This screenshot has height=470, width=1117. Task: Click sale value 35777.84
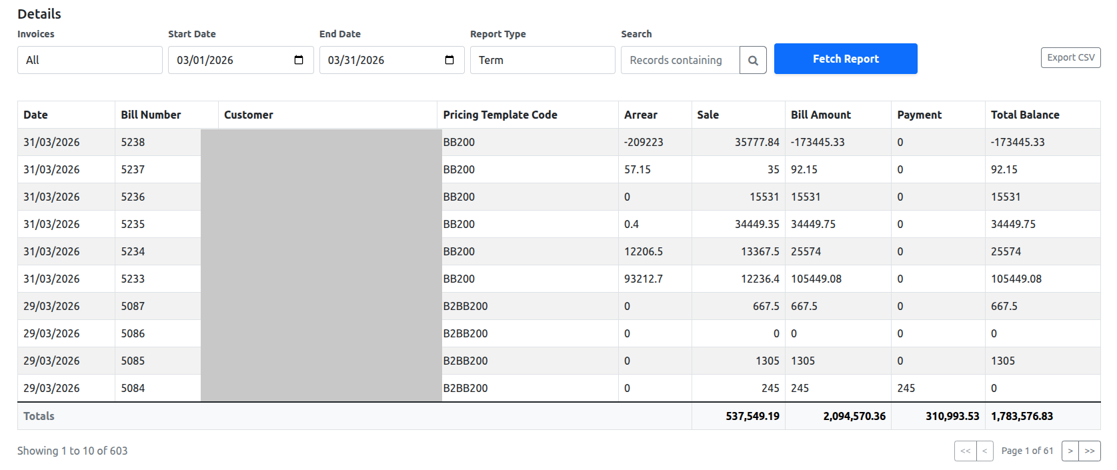click(757, 142)
